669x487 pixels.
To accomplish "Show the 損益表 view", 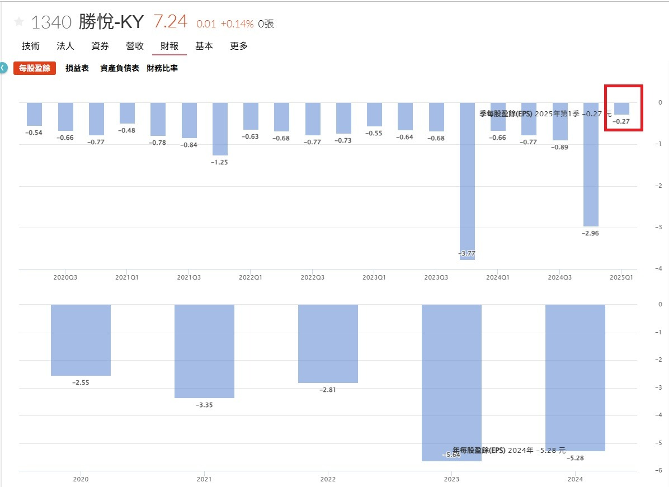I will pyautogui.click(x=77, y=68).
